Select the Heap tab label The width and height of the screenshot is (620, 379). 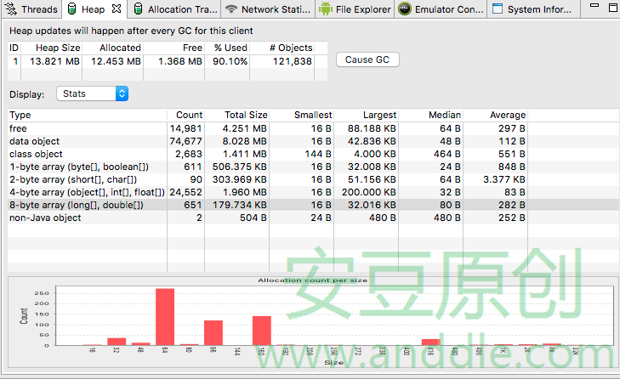coord(93,9)
